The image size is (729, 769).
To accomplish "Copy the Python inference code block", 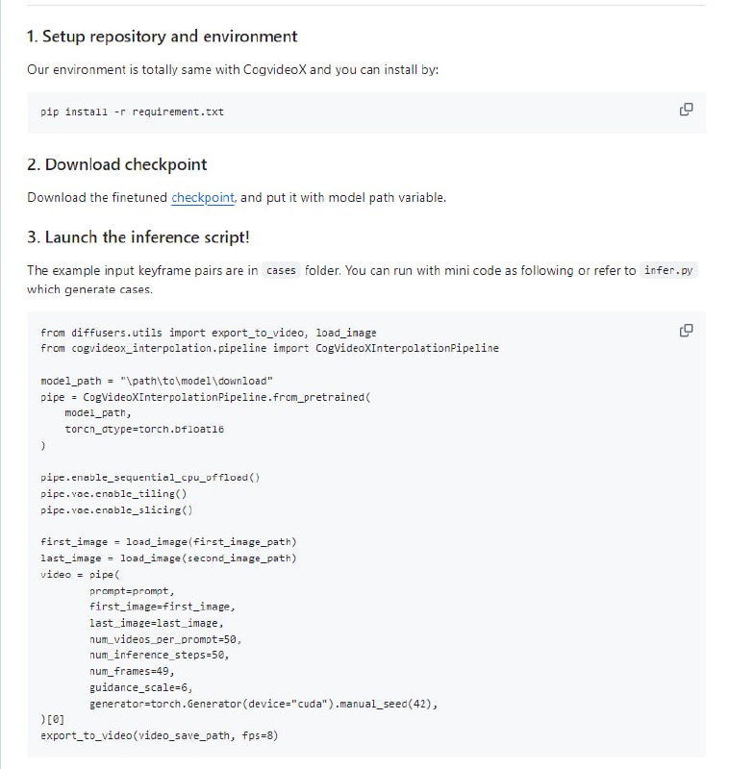I will coord(686,331).
